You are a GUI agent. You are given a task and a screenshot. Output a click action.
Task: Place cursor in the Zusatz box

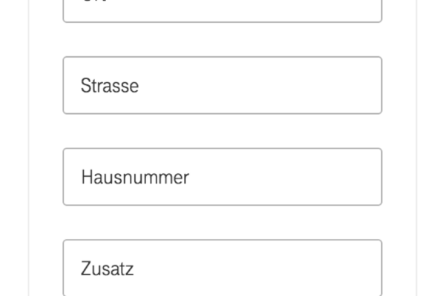coord(222,268)
